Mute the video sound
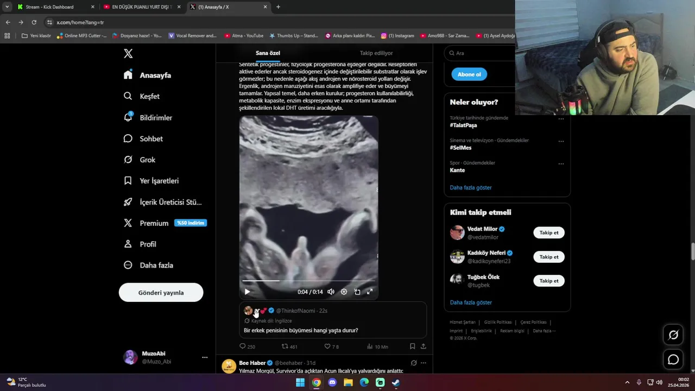This screenshot has height=391, width=695. pos(331,292)
